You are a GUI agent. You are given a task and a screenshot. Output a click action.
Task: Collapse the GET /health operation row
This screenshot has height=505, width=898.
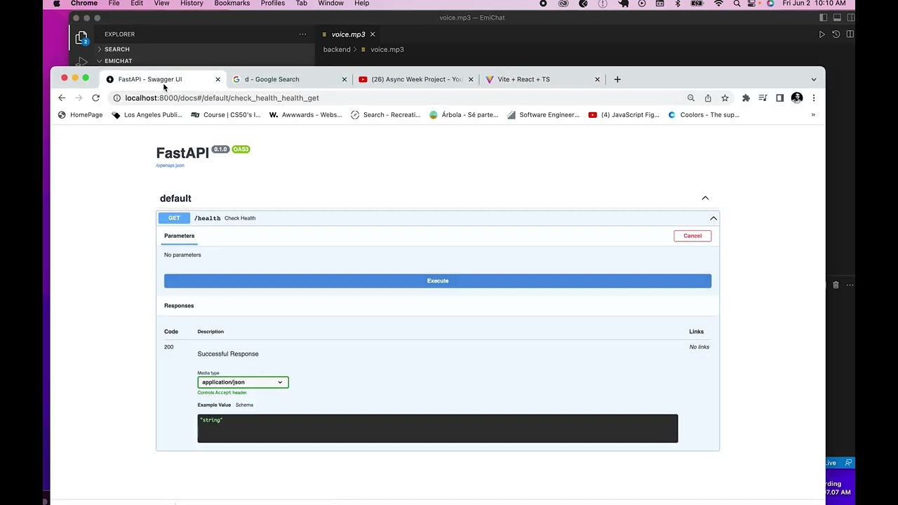pyautogui.click(x=438, y=218)
